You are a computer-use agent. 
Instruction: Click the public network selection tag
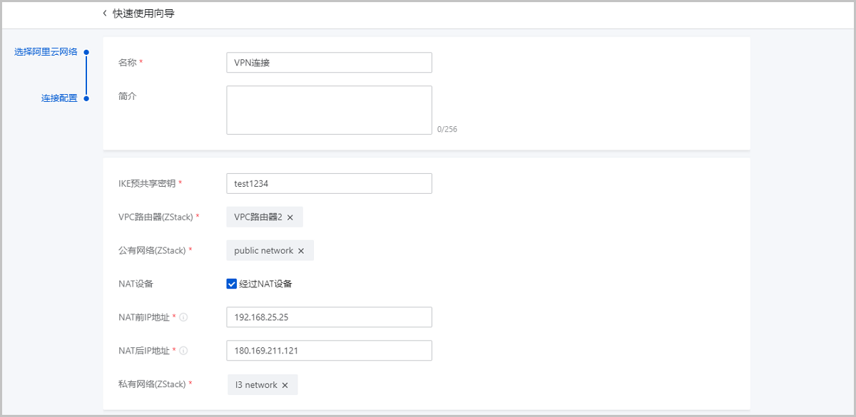click(263, 251)
